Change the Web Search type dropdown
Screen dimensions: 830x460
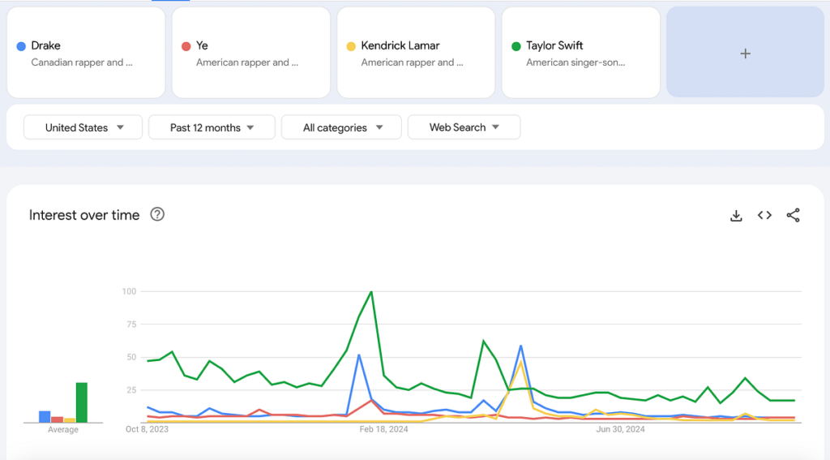click(x=464, y=127)
